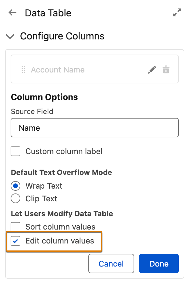Click the Data Table panel title

pyautogui.click(x=48, y=13)
